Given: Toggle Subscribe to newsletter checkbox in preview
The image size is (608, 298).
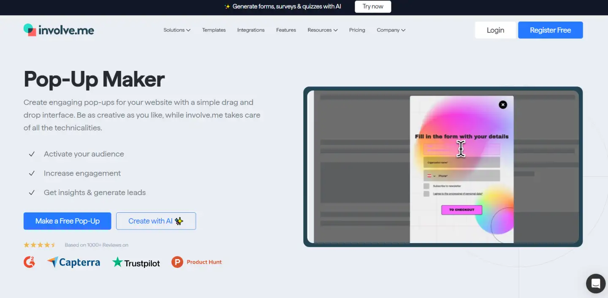Looking at the screenshot, I should pyautogui.click(x=426, y=186).
